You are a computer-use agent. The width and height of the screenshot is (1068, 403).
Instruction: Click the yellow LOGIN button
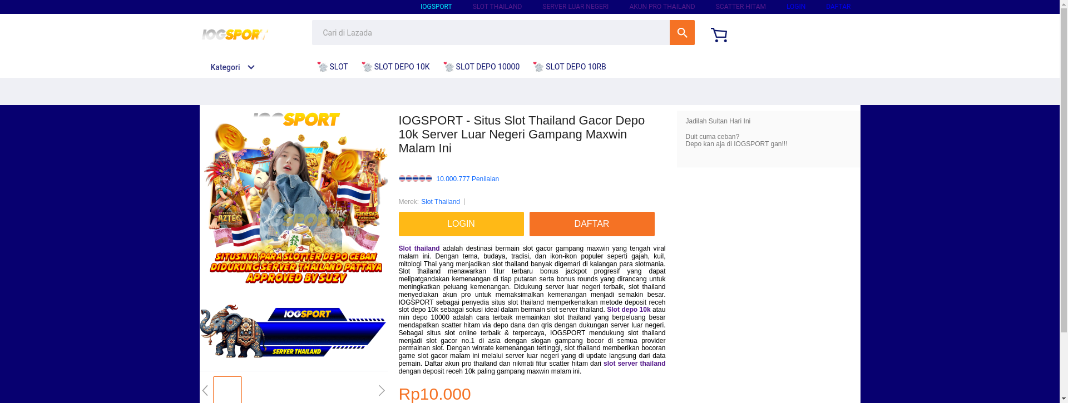click(x=461, y=224)
